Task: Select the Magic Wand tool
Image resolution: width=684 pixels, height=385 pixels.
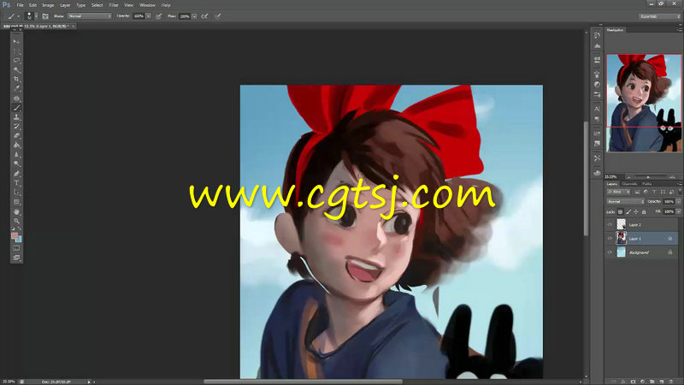Action: (x=16, y=70)
